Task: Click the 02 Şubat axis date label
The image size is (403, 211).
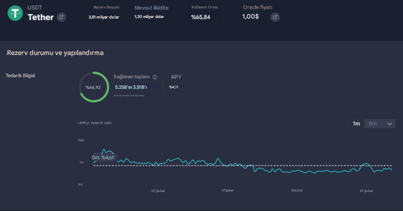Action: point(158,191)
